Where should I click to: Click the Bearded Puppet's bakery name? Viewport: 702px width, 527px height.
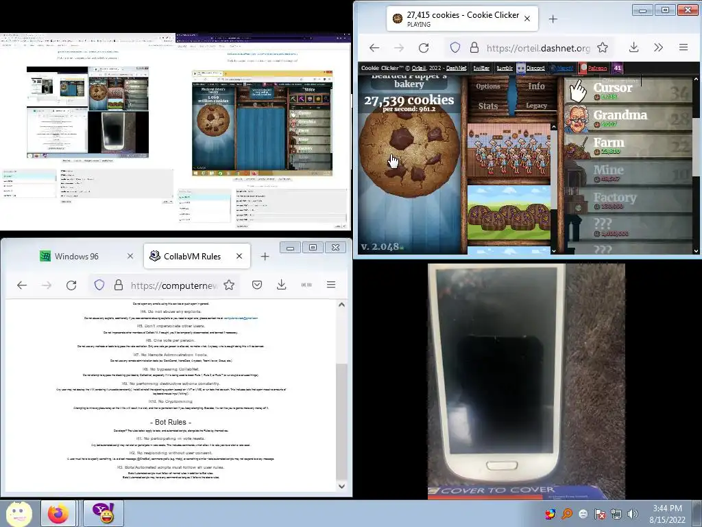(409, 81)
